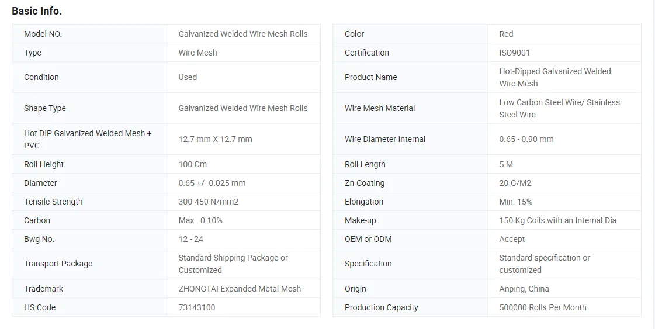The image size is (655, 329).
Task: Click the Origin value Anping, China
Action: [x=524, y=289]
